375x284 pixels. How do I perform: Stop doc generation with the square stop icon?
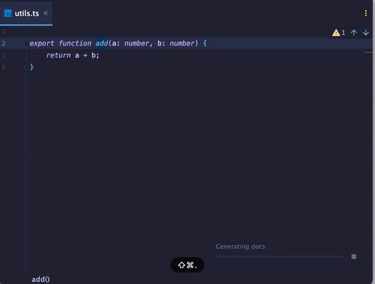coord(354,256)
